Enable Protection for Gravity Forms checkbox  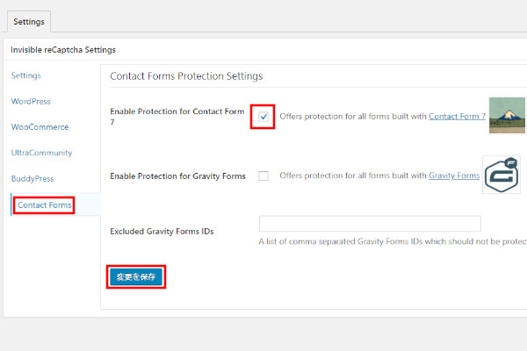tap(263, 175)
